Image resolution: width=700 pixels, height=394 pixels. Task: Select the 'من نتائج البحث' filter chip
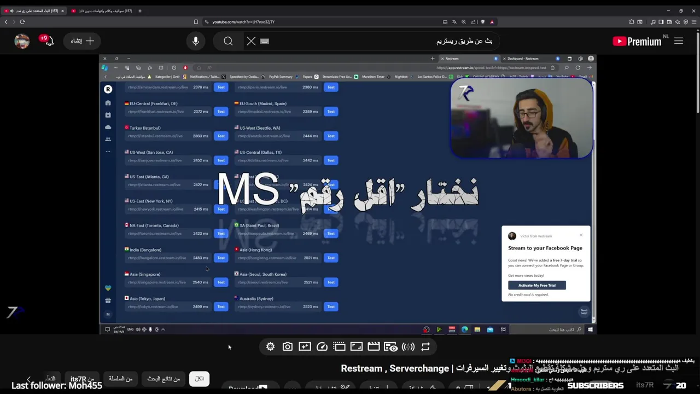tap(164, 379)
